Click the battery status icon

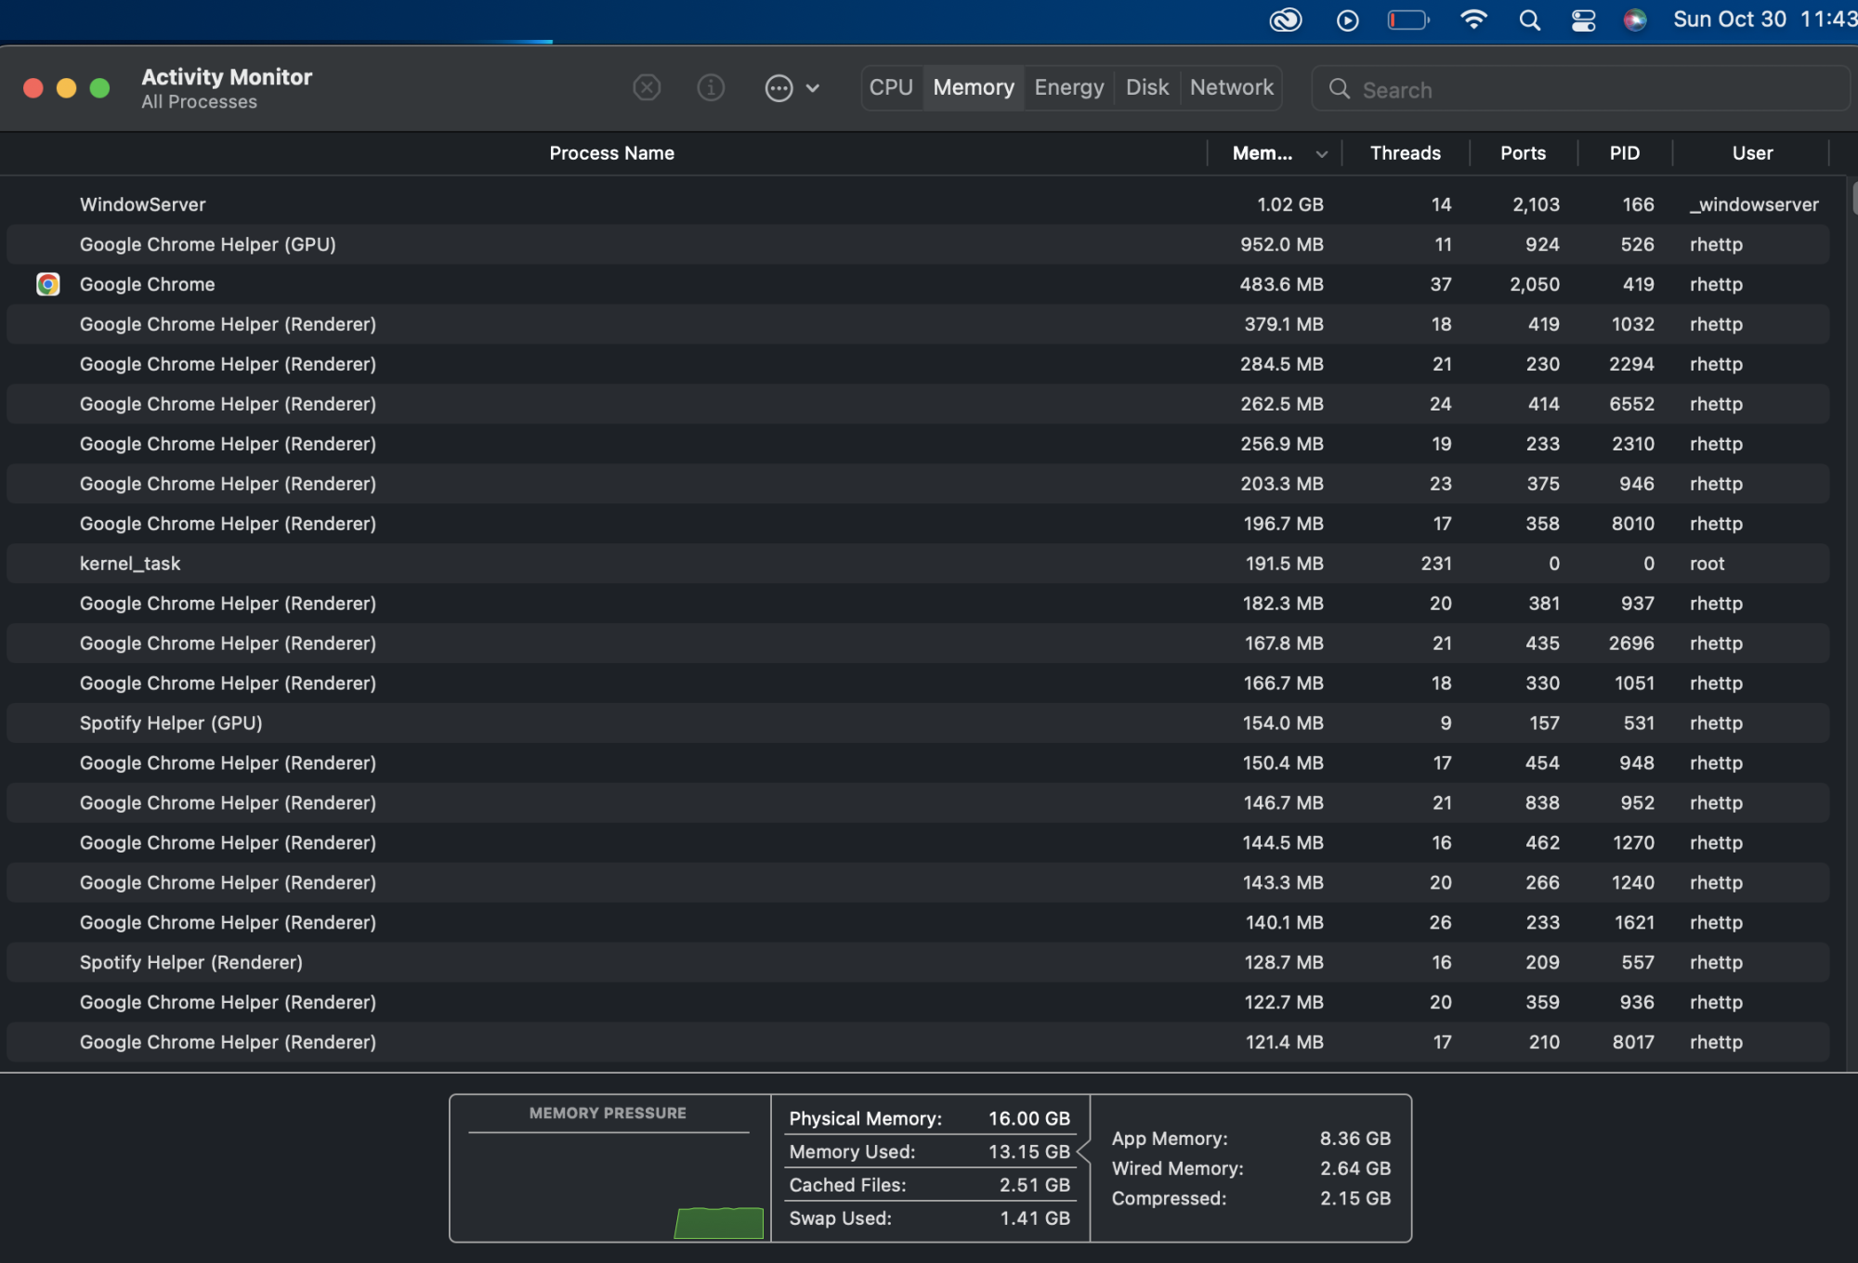coord(1408,20)
